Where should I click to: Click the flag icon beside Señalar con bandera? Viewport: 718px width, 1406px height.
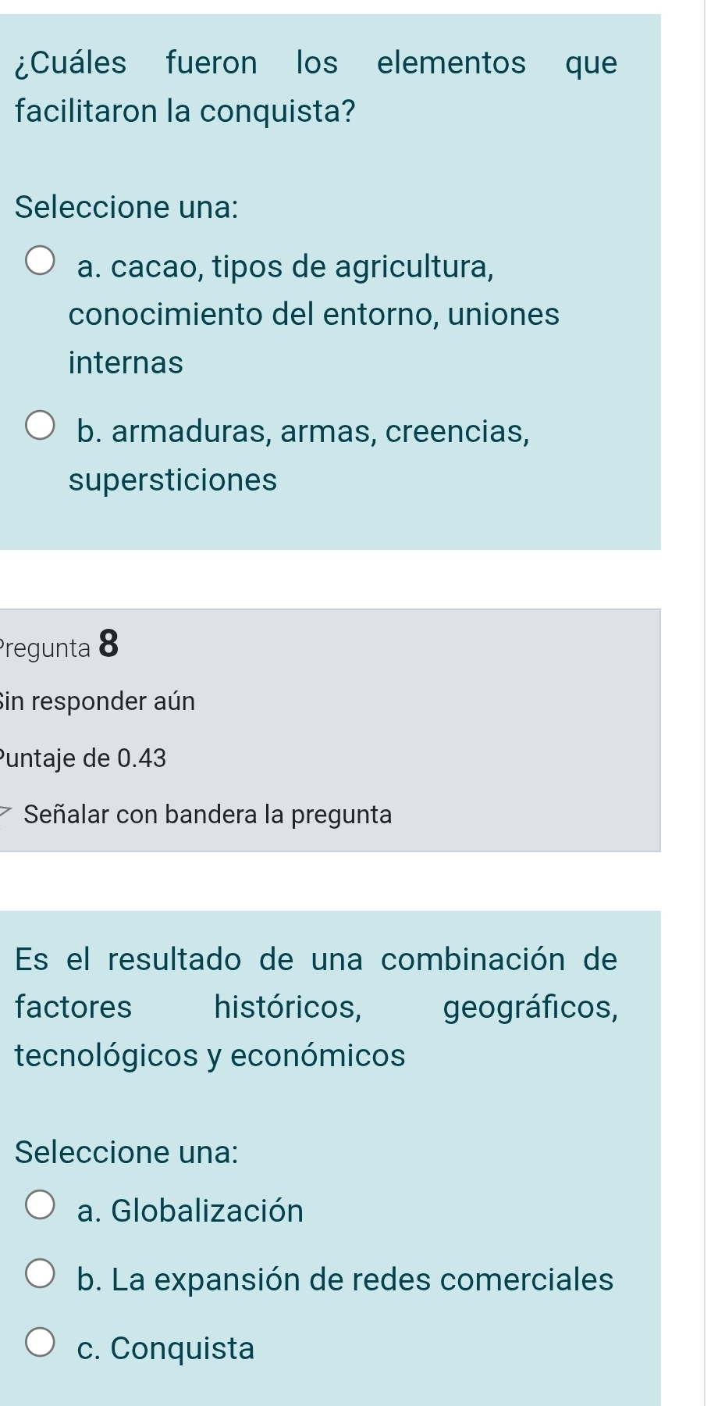[x=6, y=815]
